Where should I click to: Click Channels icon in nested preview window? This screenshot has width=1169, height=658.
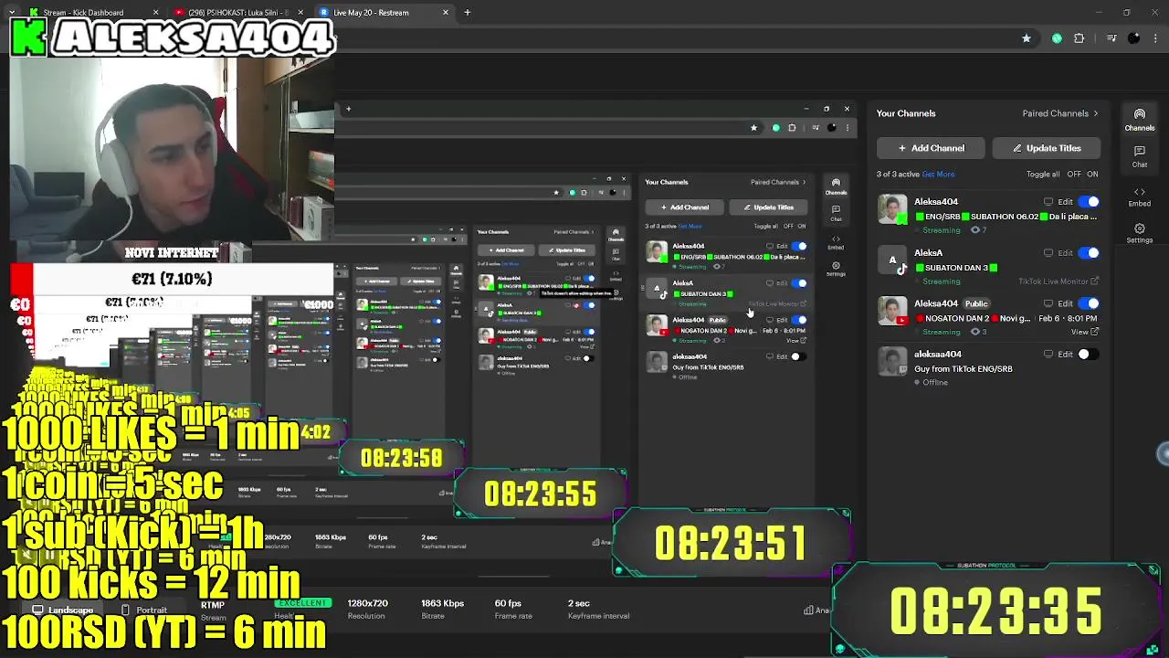point(836,186)
